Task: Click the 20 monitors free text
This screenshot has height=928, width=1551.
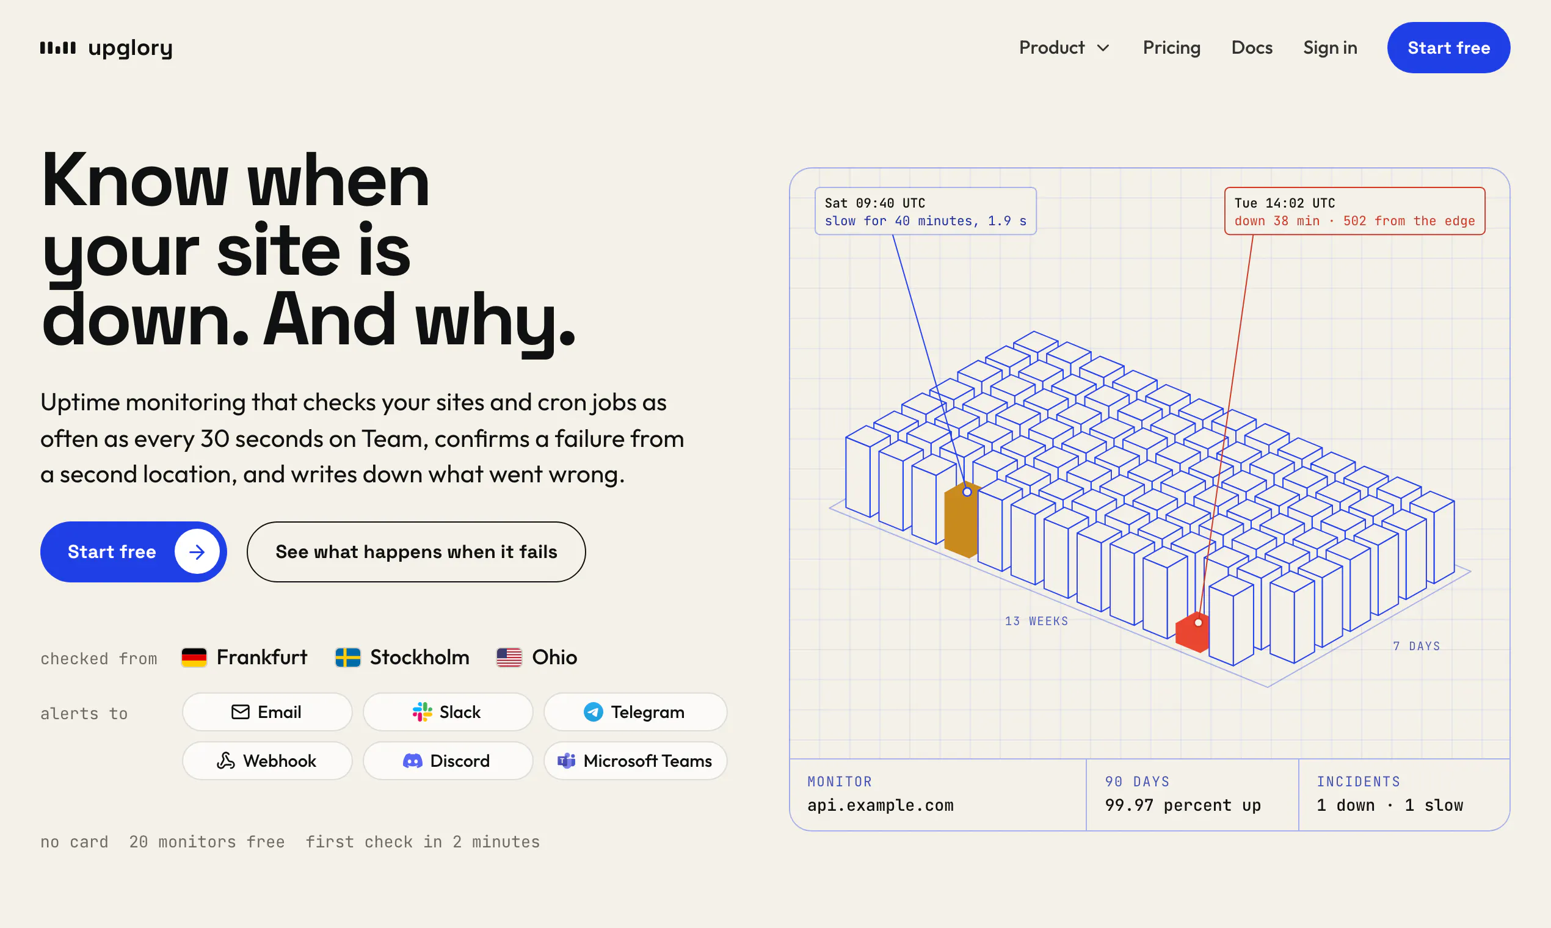Action: tap(207, 842)
